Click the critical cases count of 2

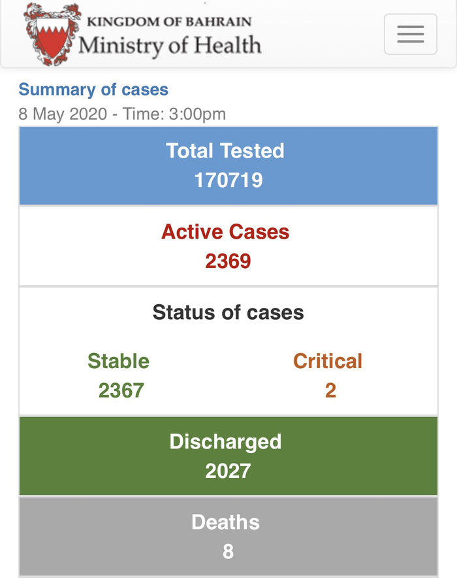coord(330,390)
